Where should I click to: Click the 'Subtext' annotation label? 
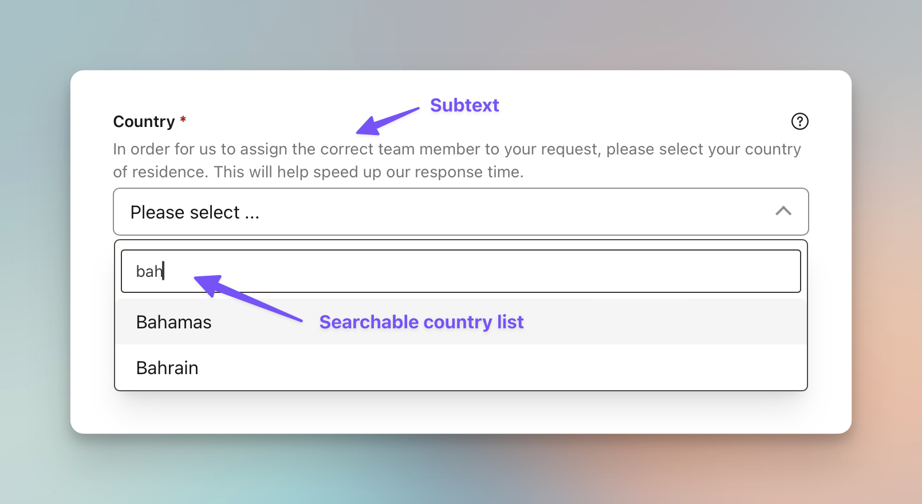pyautogui.click(x=464, y=105)
